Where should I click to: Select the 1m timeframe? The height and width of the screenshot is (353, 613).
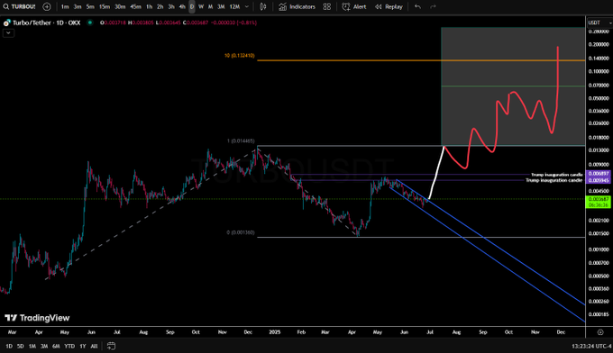65,6
